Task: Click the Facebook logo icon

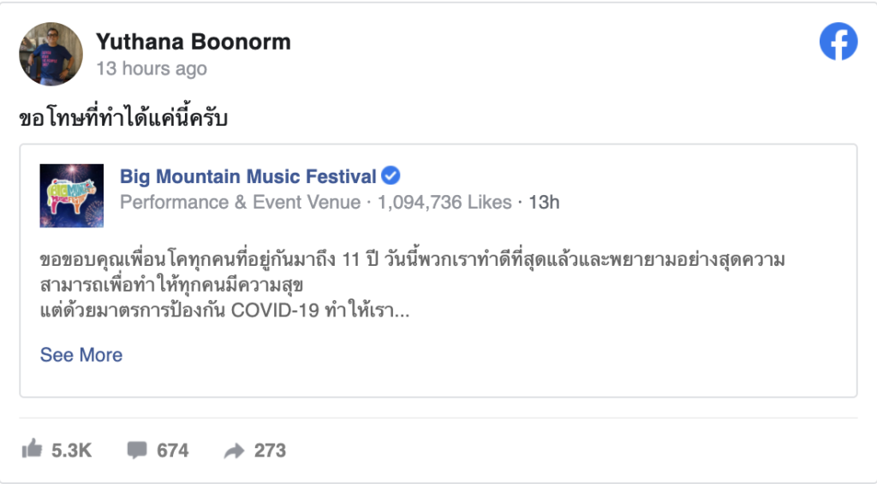Action: point(838,41)
